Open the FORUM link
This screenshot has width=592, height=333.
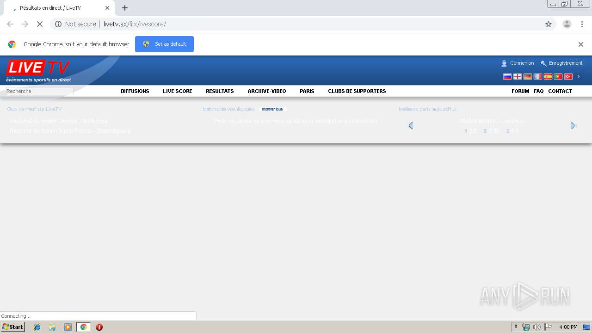(x=520, y=91)
